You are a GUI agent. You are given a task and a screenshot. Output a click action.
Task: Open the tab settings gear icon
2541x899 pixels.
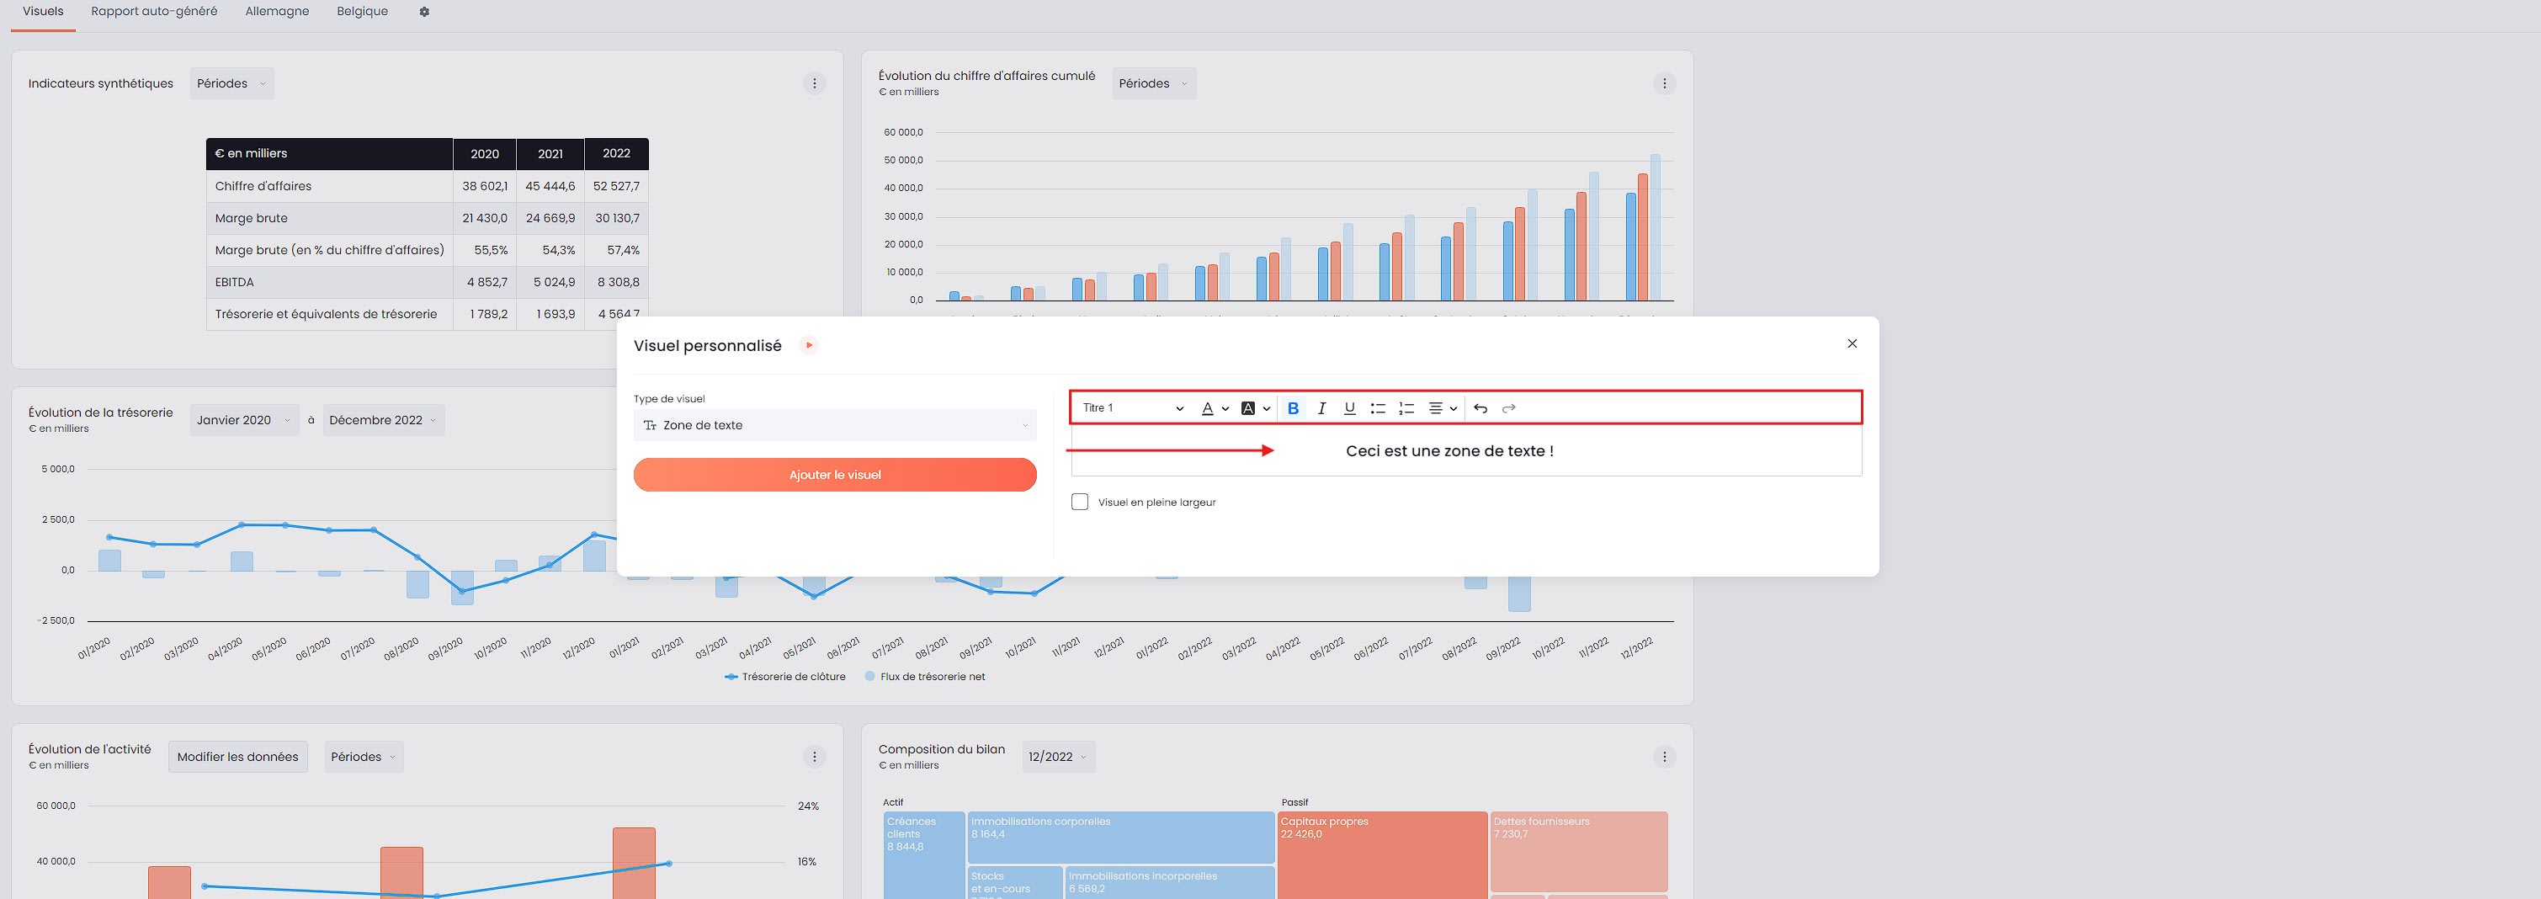(x=424, y=12)
